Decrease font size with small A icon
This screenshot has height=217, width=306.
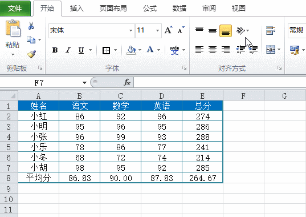[181, 30]
